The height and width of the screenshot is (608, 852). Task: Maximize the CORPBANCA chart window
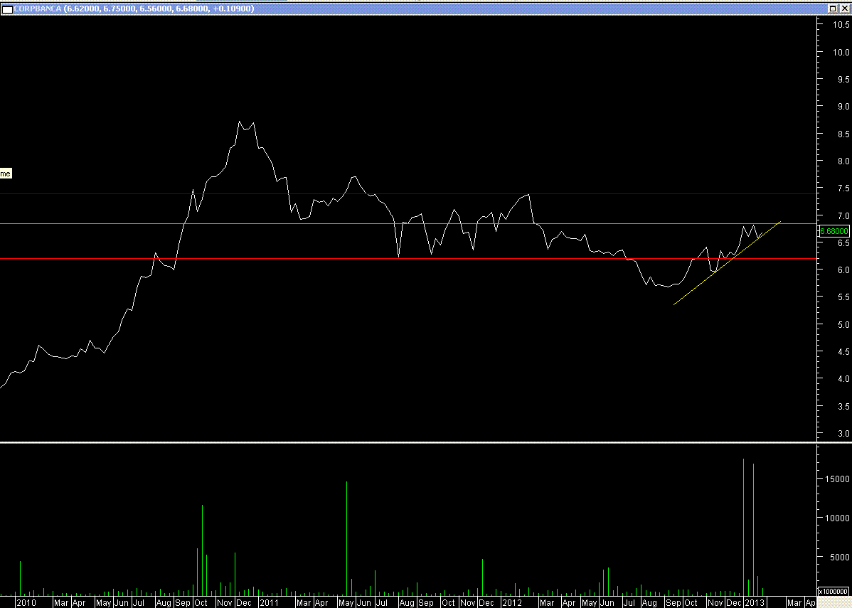(832, 9)
